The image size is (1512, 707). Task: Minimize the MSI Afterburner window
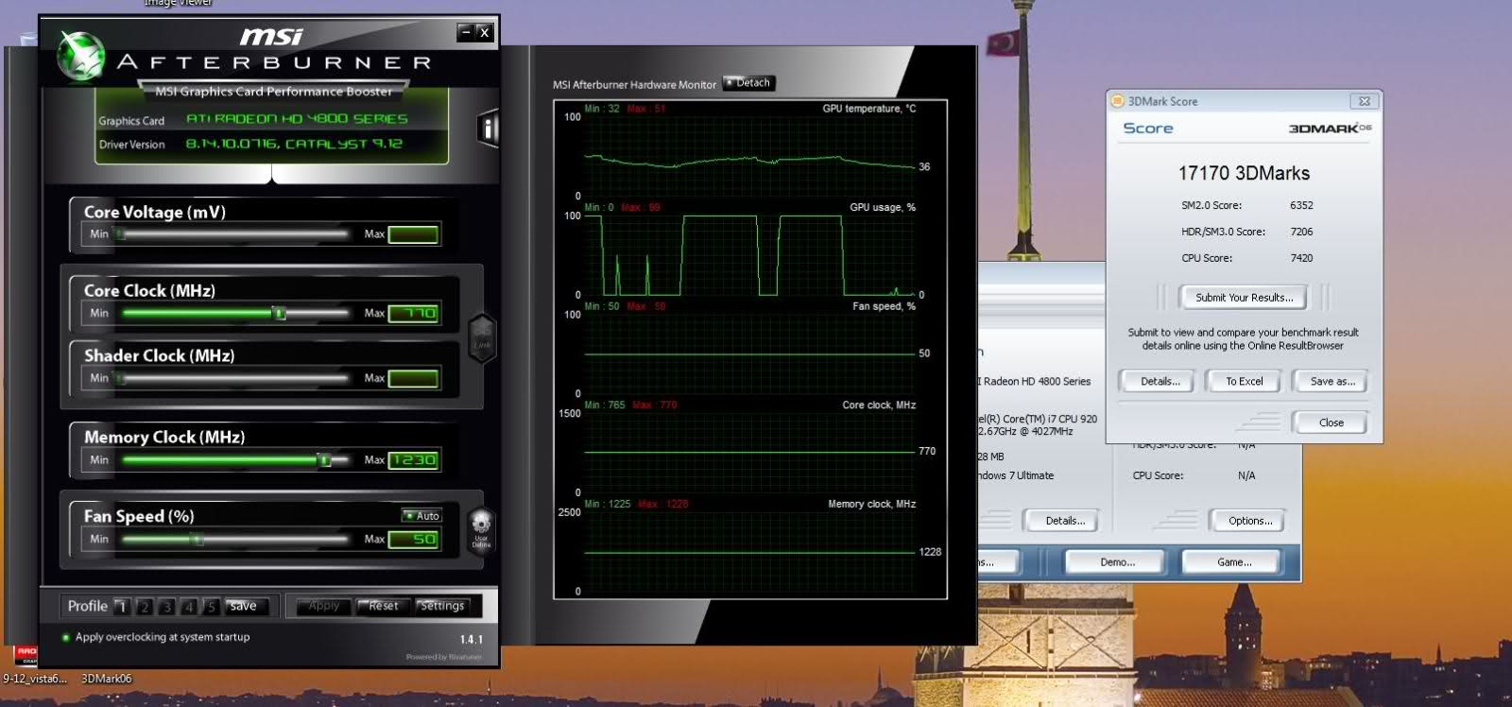pos(466,32)
